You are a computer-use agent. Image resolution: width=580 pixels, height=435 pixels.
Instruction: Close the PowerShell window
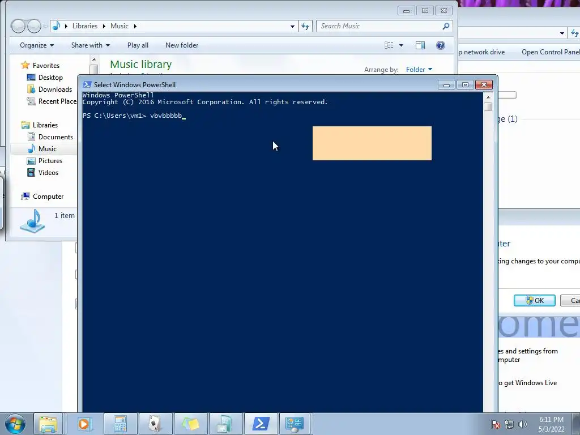484,85
